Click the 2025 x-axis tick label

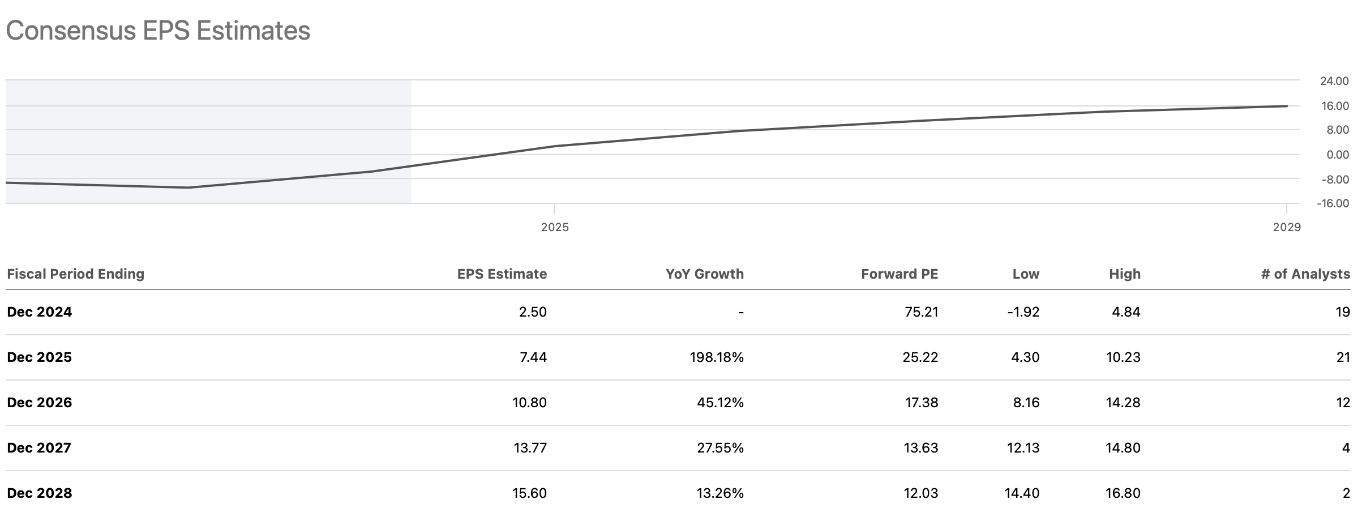[x=555, y=228]
